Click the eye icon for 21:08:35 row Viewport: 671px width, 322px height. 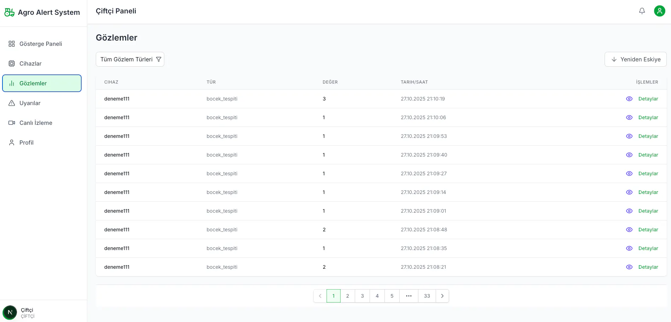point(629,248)
